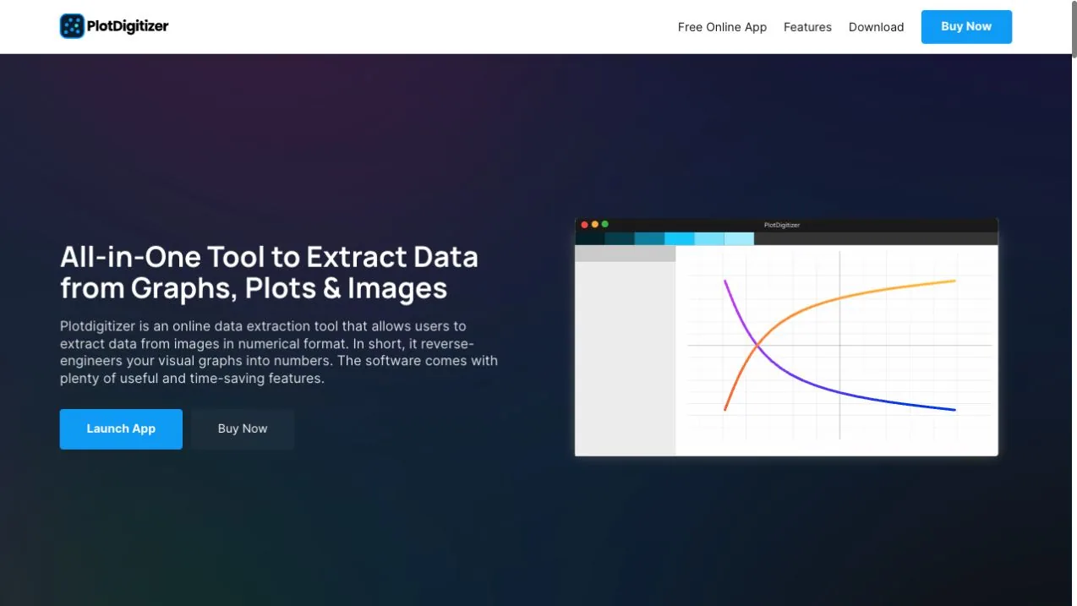The width and height of the screenshot is (1077, 606).
Task: Click the PlotDigitizer logo
Action: pos(114,26)
